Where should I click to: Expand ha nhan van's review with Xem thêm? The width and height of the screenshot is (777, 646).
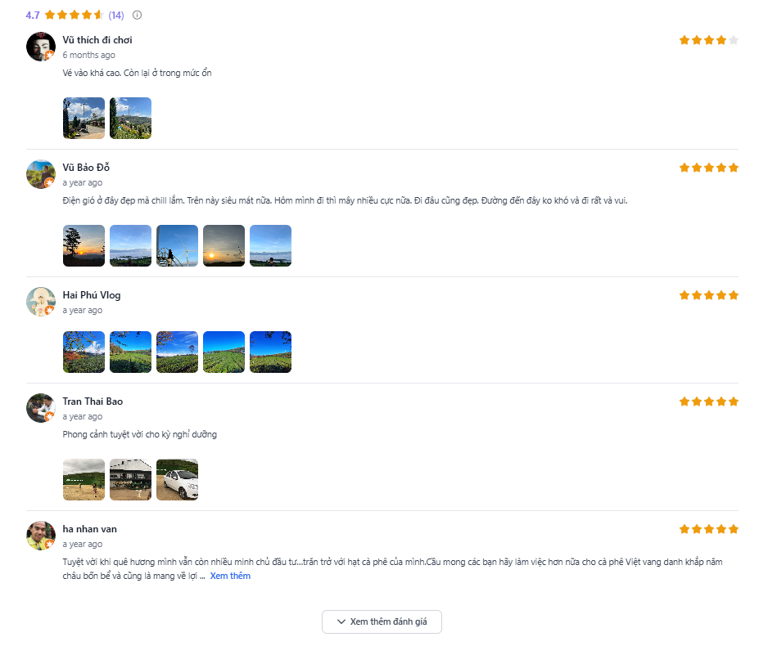pyautogui.click(x=230, y=576)
